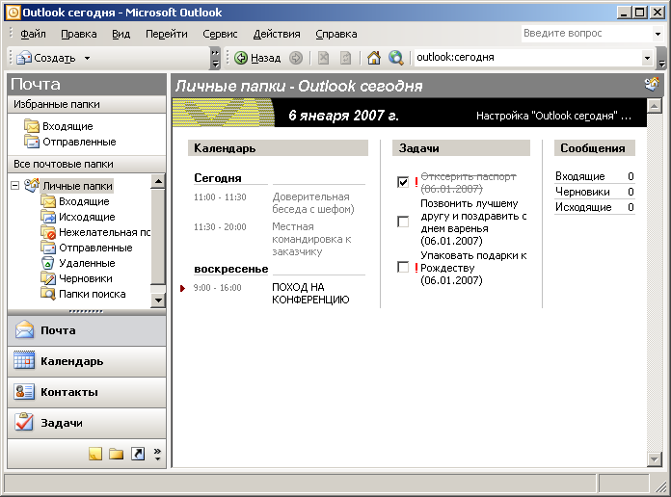Click the Search the Web globe icon
The height and width of the screenshot is (497, 671).
396,58
